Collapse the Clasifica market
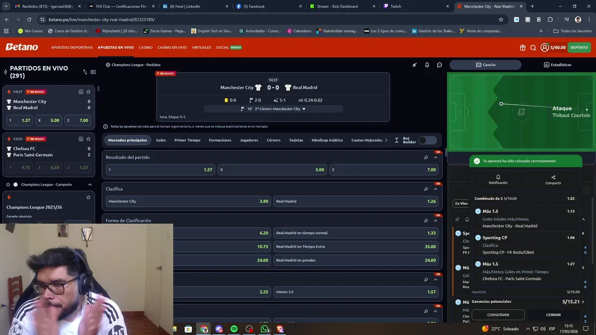The width and height of the screenshot is (596, 335). click(435, 189)
